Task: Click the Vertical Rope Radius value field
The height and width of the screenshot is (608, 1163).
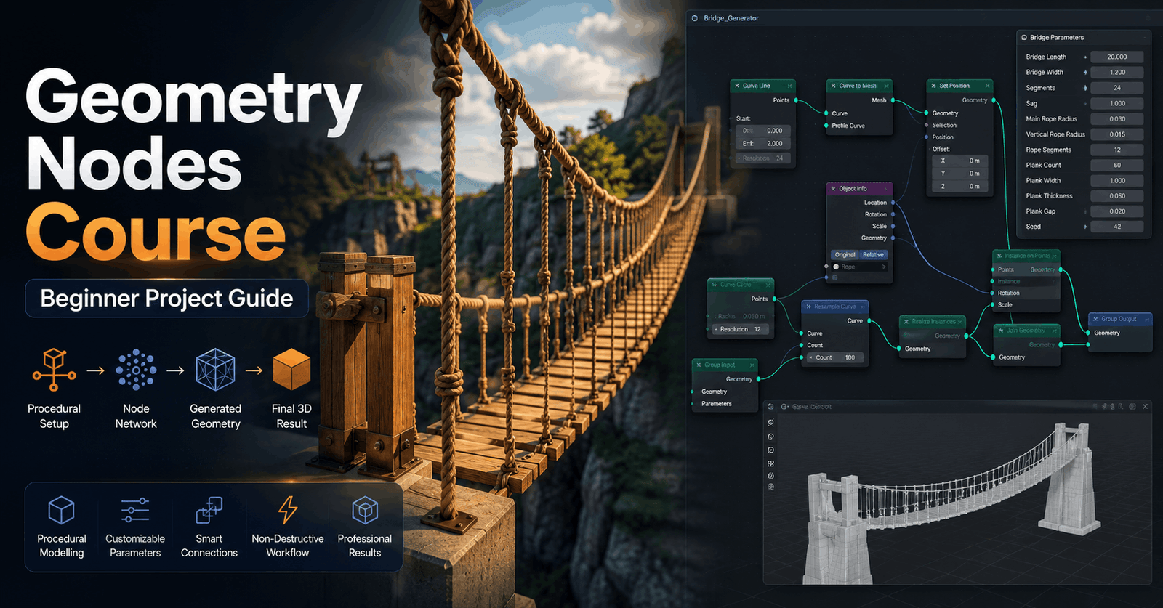Action: (x=1117, y=134)
